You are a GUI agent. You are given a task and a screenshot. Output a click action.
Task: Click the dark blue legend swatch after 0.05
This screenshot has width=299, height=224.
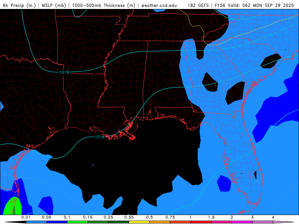[57, 222]
